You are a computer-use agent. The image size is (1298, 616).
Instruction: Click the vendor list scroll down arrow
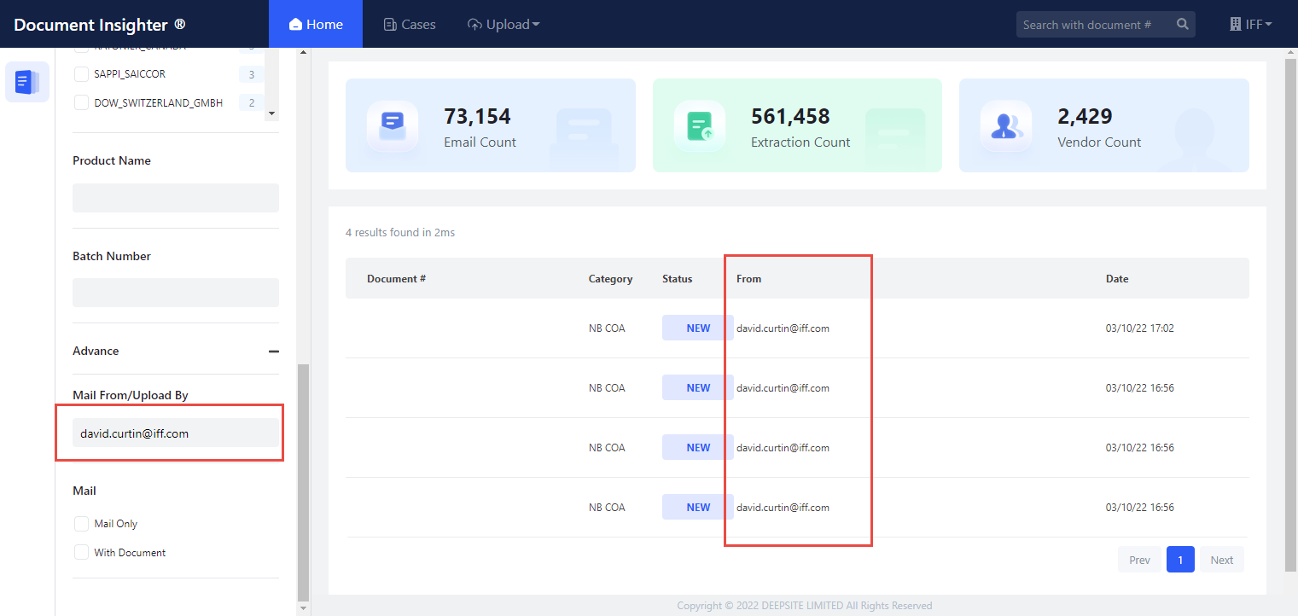click(271, 113)
